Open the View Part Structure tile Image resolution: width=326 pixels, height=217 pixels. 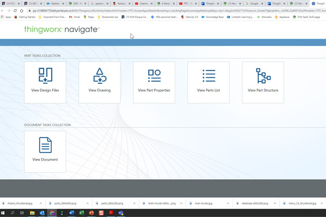(x=263, y=82)
